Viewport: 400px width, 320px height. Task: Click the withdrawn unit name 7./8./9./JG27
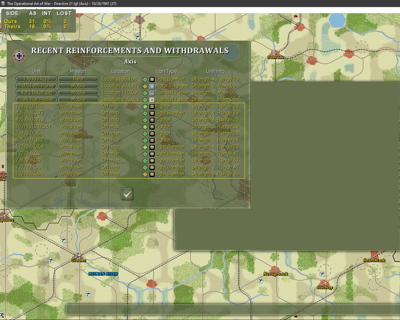(x=30, y=106)
